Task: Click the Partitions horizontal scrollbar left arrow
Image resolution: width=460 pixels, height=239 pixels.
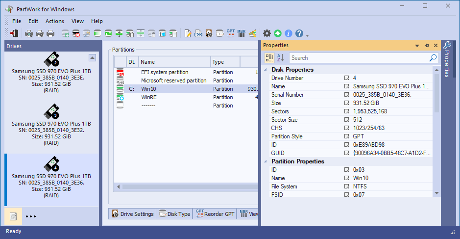Action: (x=118, y=186)
